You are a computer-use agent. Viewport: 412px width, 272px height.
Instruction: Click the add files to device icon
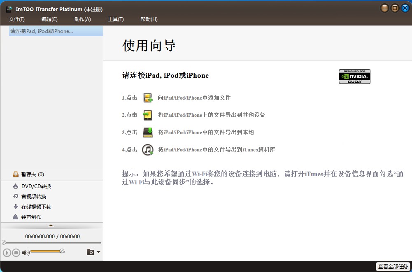[x=148, y=98]
